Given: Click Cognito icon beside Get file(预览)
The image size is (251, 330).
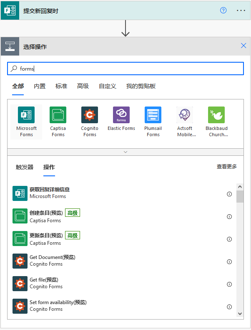Looking at the screenshot, I should tap(20, 284).
